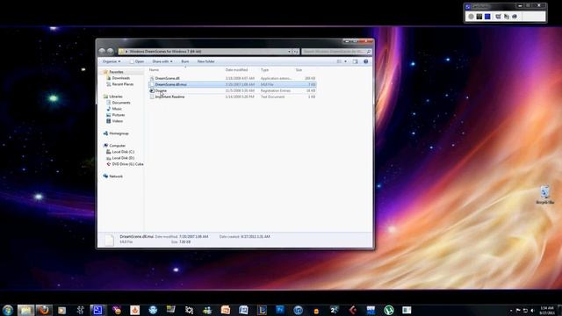Open Explorer help icon

pos(366,61)
